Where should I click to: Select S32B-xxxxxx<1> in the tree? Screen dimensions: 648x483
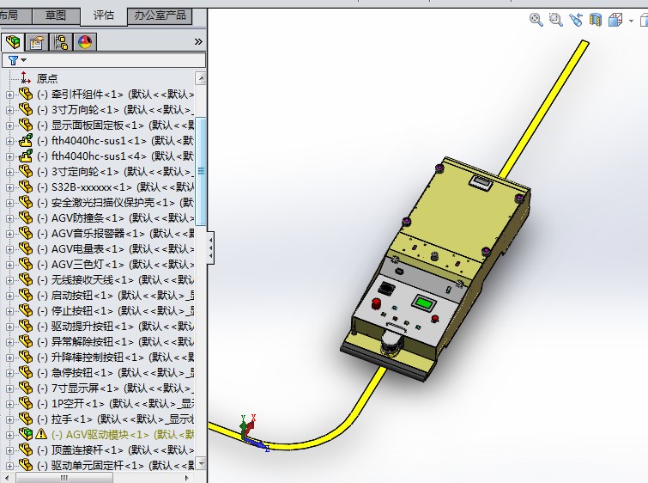tap(115, 187)
